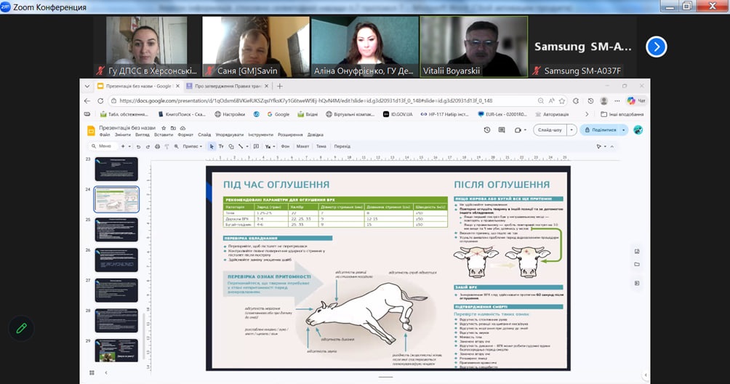
Task: Open version history clock icon
Action: [486, 130]
